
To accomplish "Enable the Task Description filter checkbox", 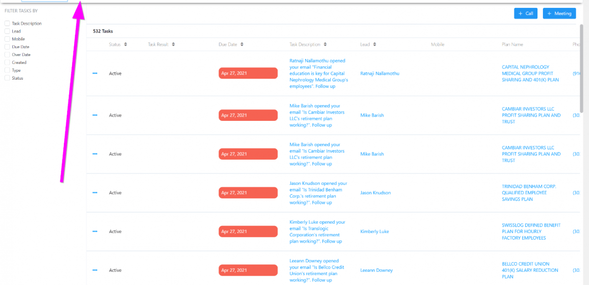I will click(x=7, y=23).
